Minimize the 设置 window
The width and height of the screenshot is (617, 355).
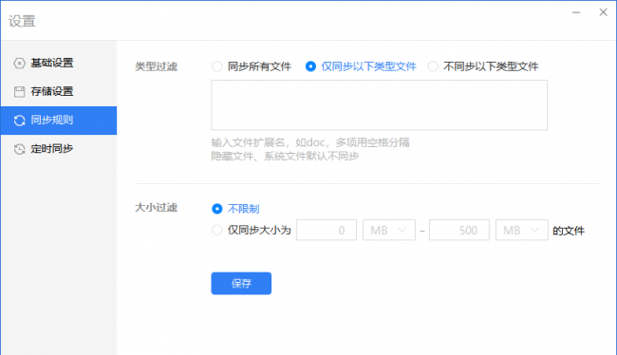(x=576, y=12)
